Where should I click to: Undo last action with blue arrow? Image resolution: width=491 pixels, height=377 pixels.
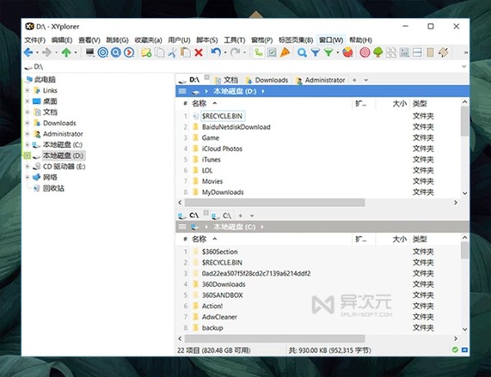coord(216,52)
